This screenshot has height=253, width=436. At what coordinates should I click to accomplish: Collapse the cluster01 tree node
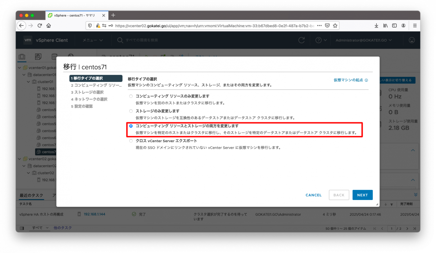coord(28,82)
